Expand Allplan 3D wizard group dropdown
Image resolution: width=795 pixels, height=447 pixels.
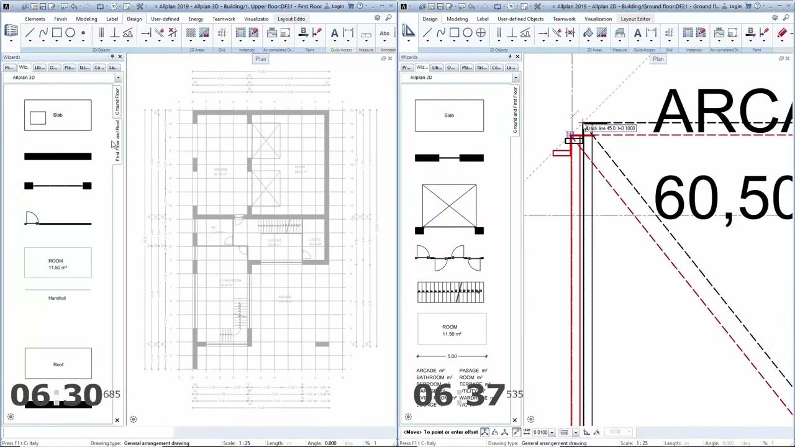tap(118, 78)
